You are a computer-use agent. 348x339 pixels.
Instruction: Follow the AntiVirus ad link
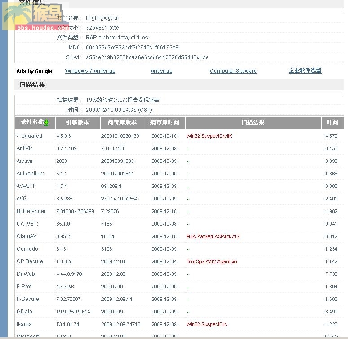[161, 71]
